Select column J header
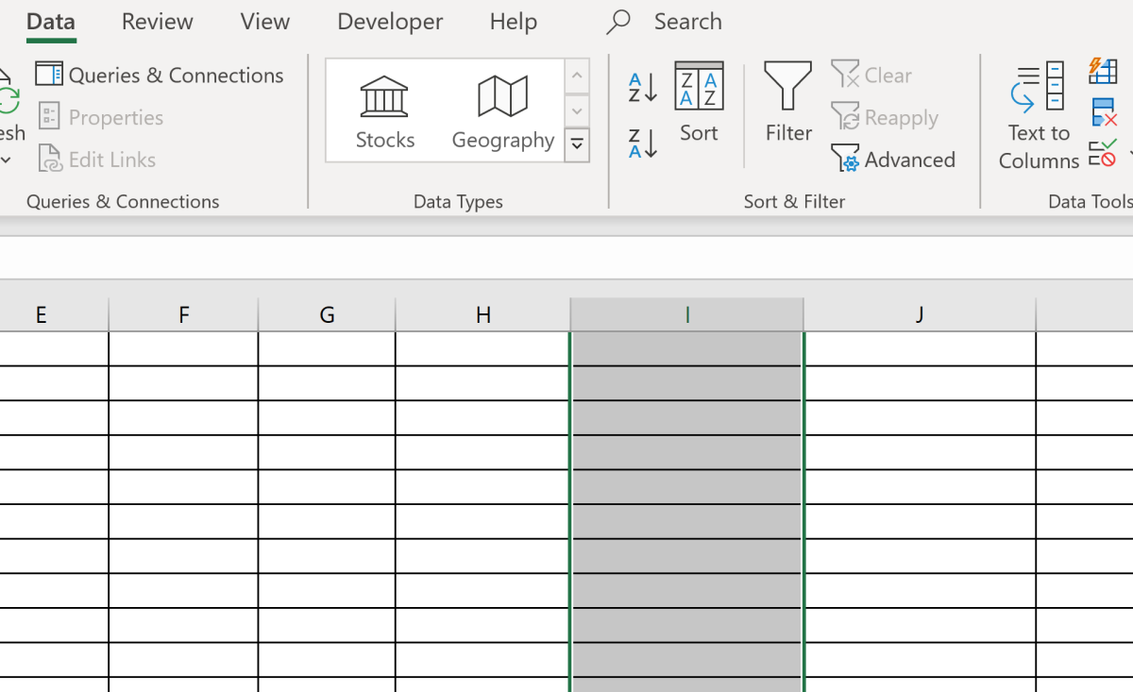Viewport: 1133px width, 692px height. pyautogui.click(x=919, y=313)
